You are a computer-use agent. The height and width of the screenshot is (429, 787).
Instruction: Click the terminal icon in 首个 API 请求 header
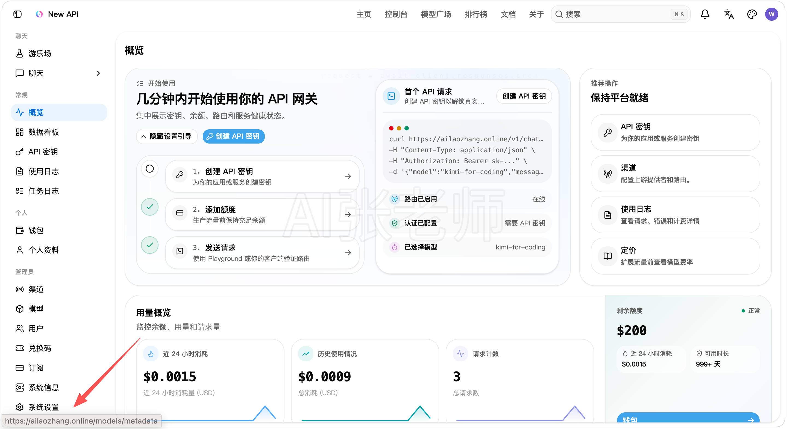(391, 96)
